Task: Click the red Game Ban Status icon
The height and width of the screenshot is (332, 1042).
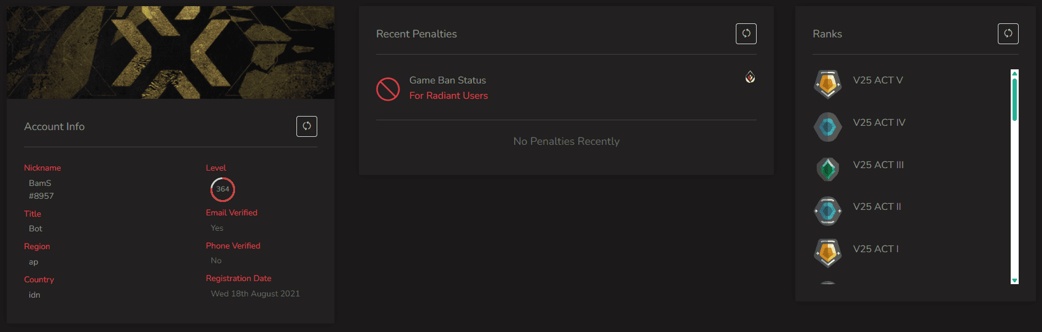Action: point(388,89)
